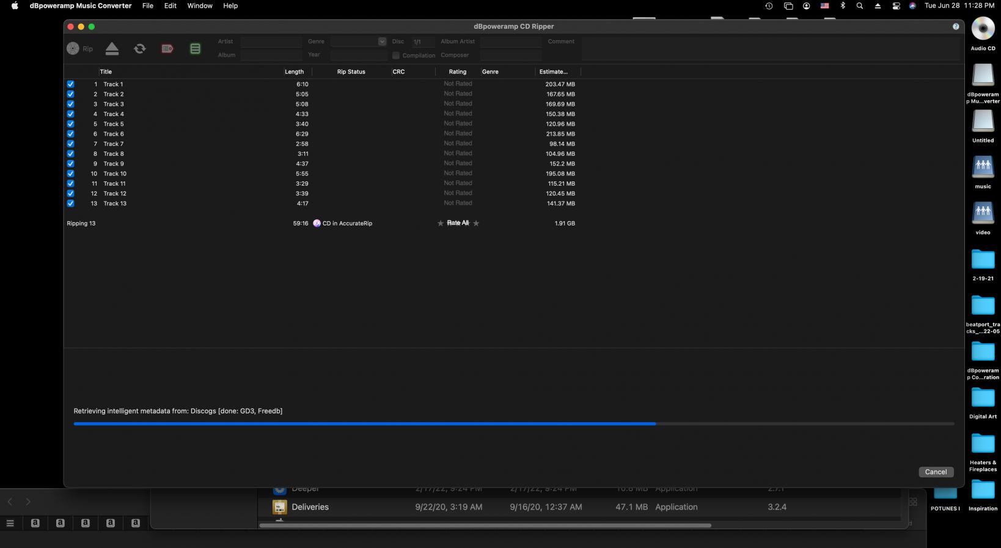Eject the CD using the toolbar eject icon
Image resolution: width=1001 pixels, height=548 pixels.
[112, 48]
